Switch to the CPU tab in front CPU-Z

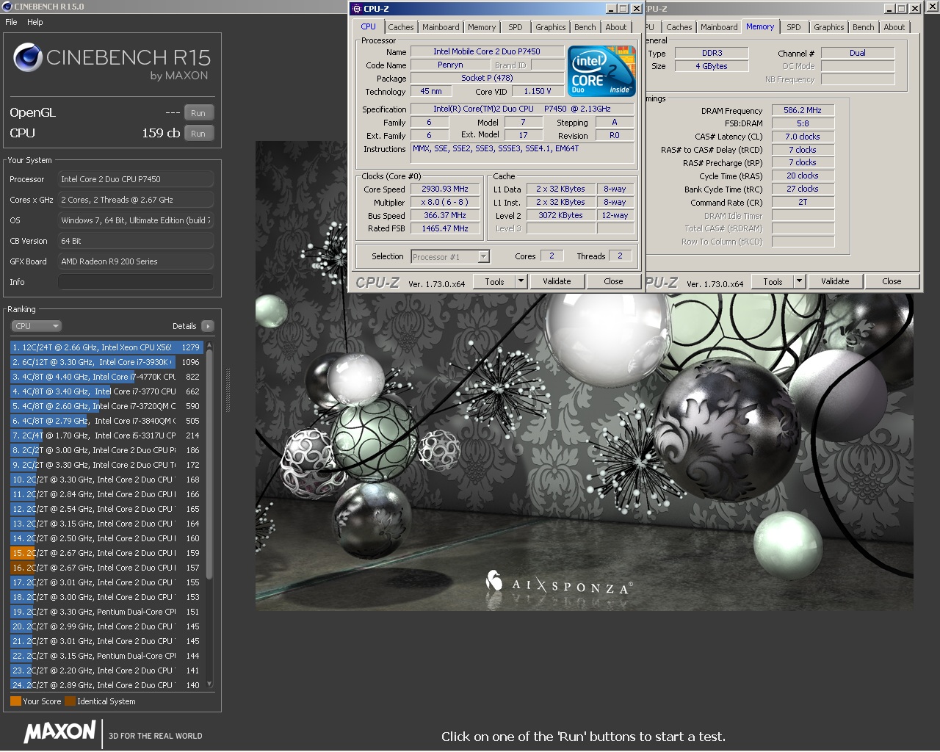(x=368, y=27)
